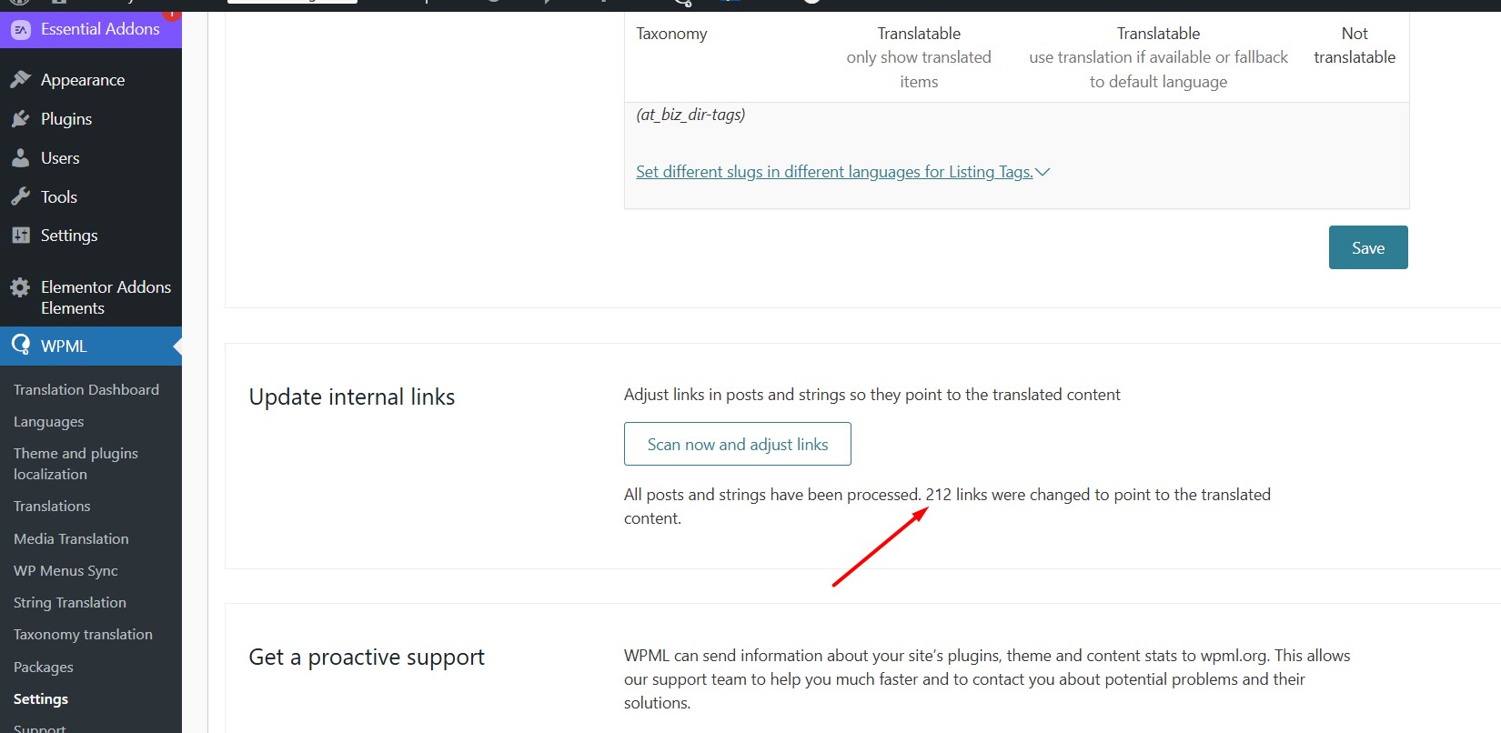The width and height of the screenshot is (1501, 733).
Task: Open WPML Translation Dashboard
Action: (x=86, y=389)
